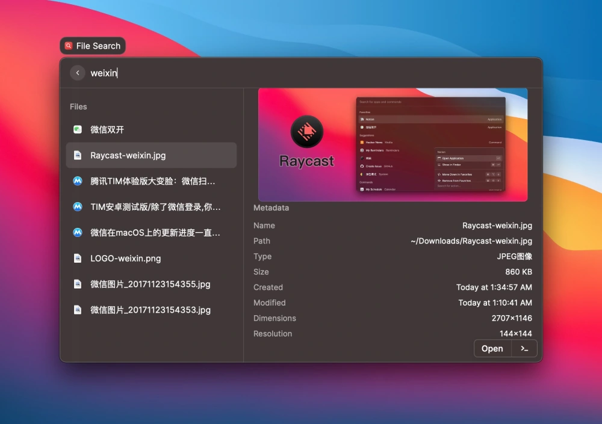Viewport: 602px width, 424px height.
Task: Click the File Search magnifier icon
Action: 69,46
